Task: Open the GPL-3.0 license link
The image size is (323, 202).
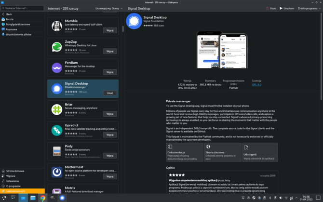Action: [256, 85]
